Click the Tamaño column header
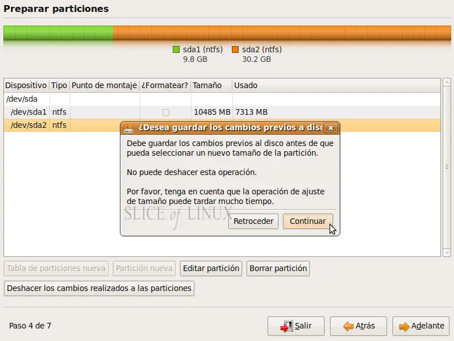The image size is (454, 341). (x=211, y=85)
